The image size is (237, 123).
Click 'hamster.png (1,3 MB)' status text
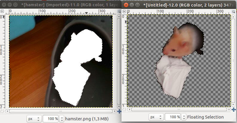[x=87, y=119]
